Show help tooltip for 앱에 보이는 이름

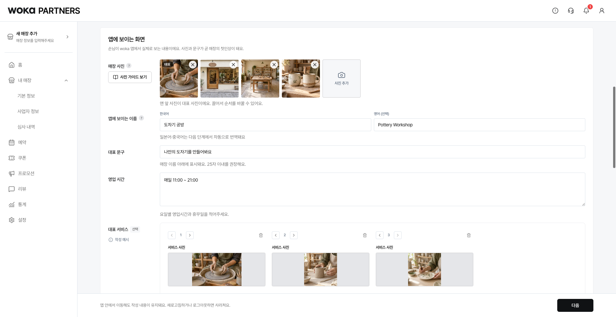(141, 118)
